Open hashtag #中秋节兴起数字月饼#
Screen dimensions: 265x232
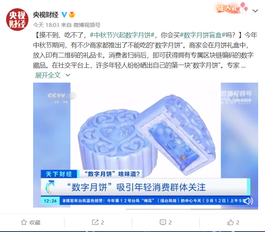(122, 35)
